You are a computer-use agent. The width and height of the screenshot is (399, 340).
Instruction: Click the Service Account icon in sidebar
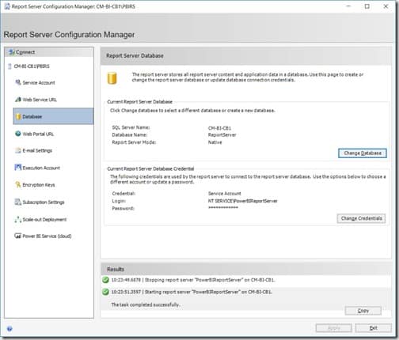pyautogui.click(x=17, y=82)
